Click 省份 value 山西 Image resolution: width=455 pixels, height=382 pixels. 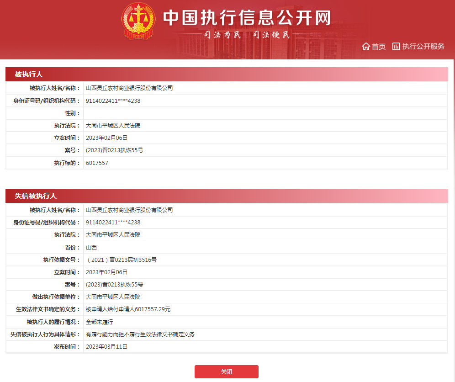click(x=91, y=247)
